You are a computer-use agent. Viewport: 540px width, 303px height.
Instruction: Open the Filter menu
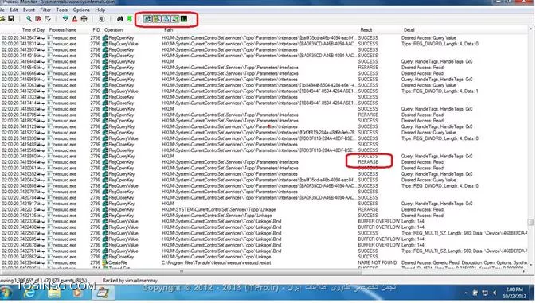(45, 10)
